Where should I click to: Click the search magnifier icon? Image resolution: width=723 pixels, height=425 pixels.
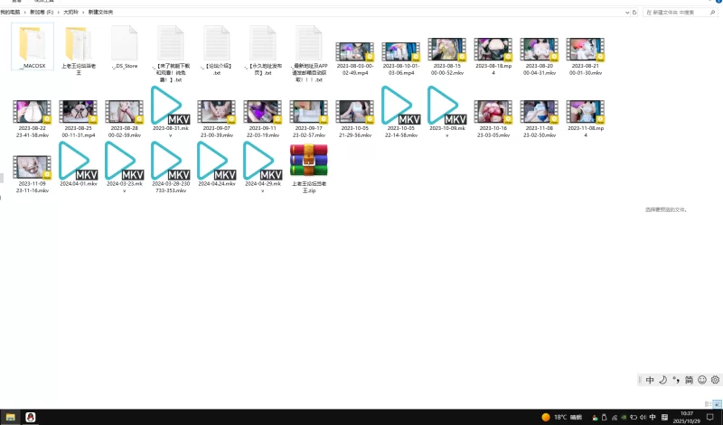[712, 13]
